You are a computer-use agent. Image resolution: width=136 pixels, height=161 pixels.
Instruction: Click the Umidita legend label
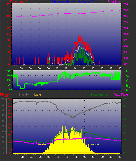pyautogui.click(x=24, y=95)
